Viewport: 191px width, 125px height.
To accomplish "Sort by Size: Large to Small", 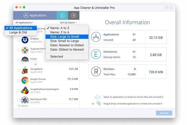I will [x=67, y=37].
